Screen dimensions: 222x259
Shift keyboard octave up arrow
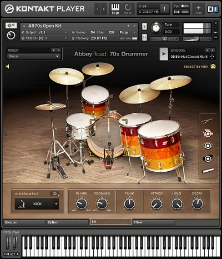pyautogui.click(x=18, y=254)
